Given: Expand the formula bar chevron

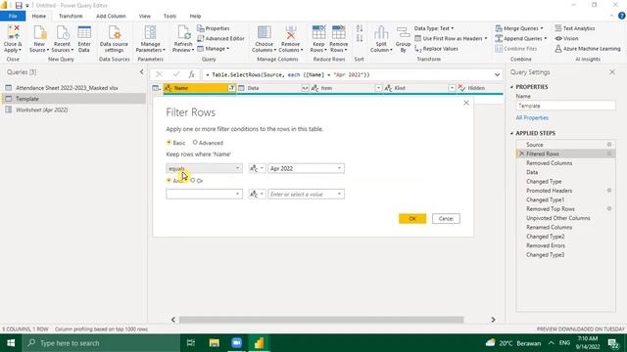Looking at the screenshot, I should (497, 74).
